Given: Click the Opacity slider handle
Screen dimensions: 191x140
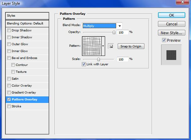Looking at the screenshot, I should coord(114,32).
